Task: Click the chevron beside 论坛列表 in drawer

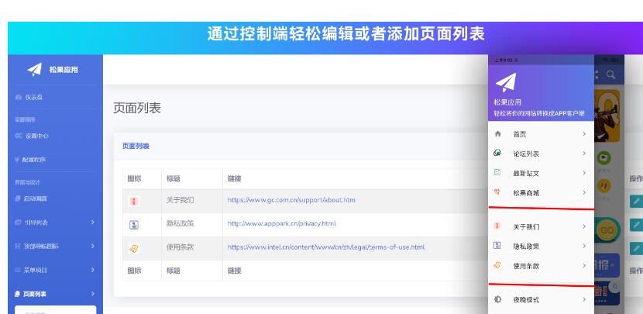Action: [x=584, y=153]
